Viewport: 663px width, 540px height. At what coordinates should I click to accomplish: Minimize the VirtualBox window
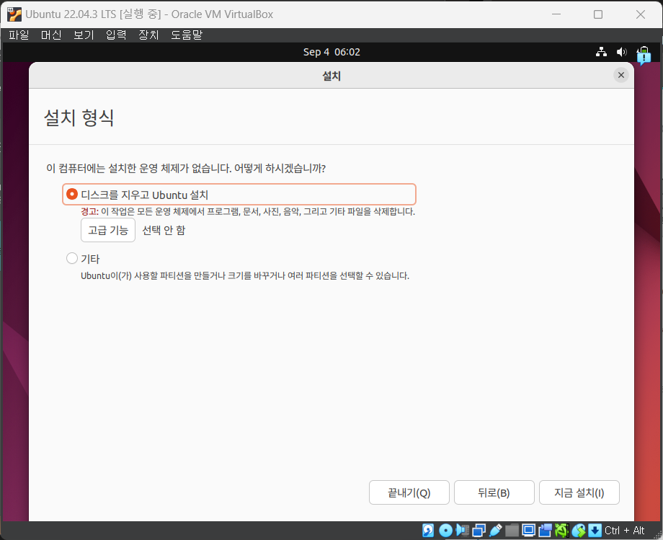point(556,14)
